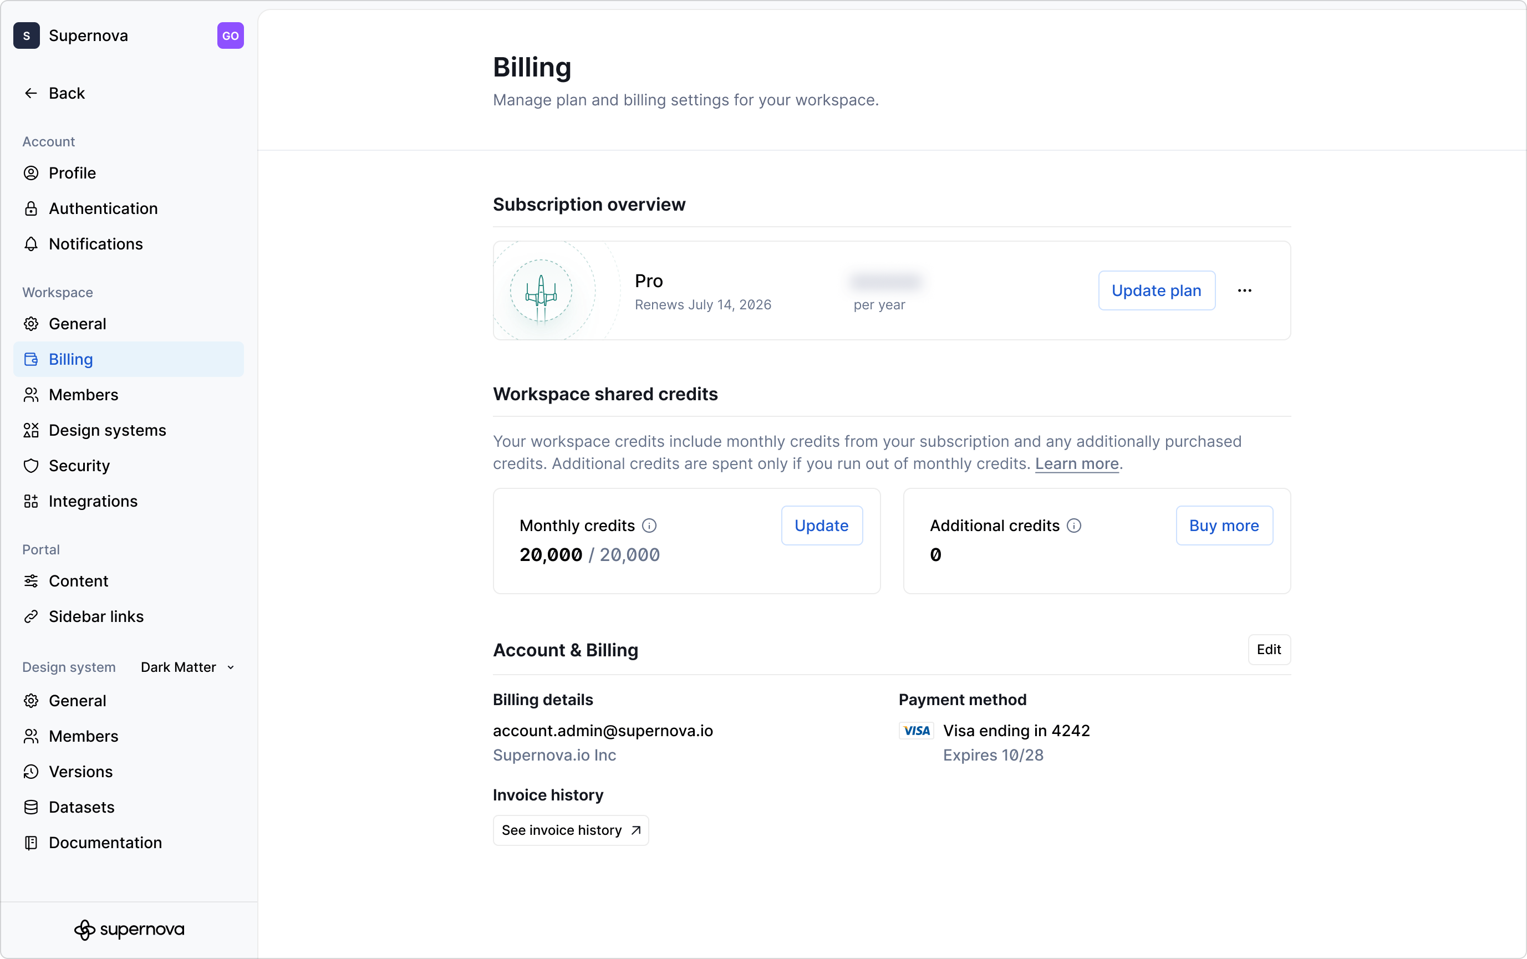Screen dimensions: 1527x959
Task: Open Versions via the history icon
Action: point(30,772)
